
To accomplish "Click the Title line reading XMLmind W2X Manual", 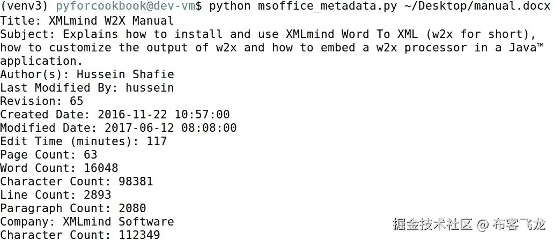I will tap(87, 21).
